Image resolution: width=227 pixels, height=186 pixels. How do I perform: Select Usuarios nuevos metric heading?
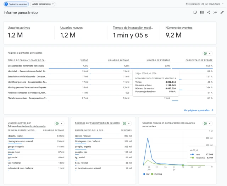coord(71,28)
